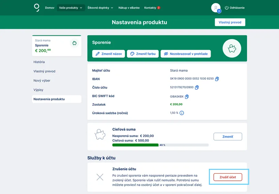Expand the Vaše produkty dropdown
The image size is (279, 194).
[x=71, y=8]
